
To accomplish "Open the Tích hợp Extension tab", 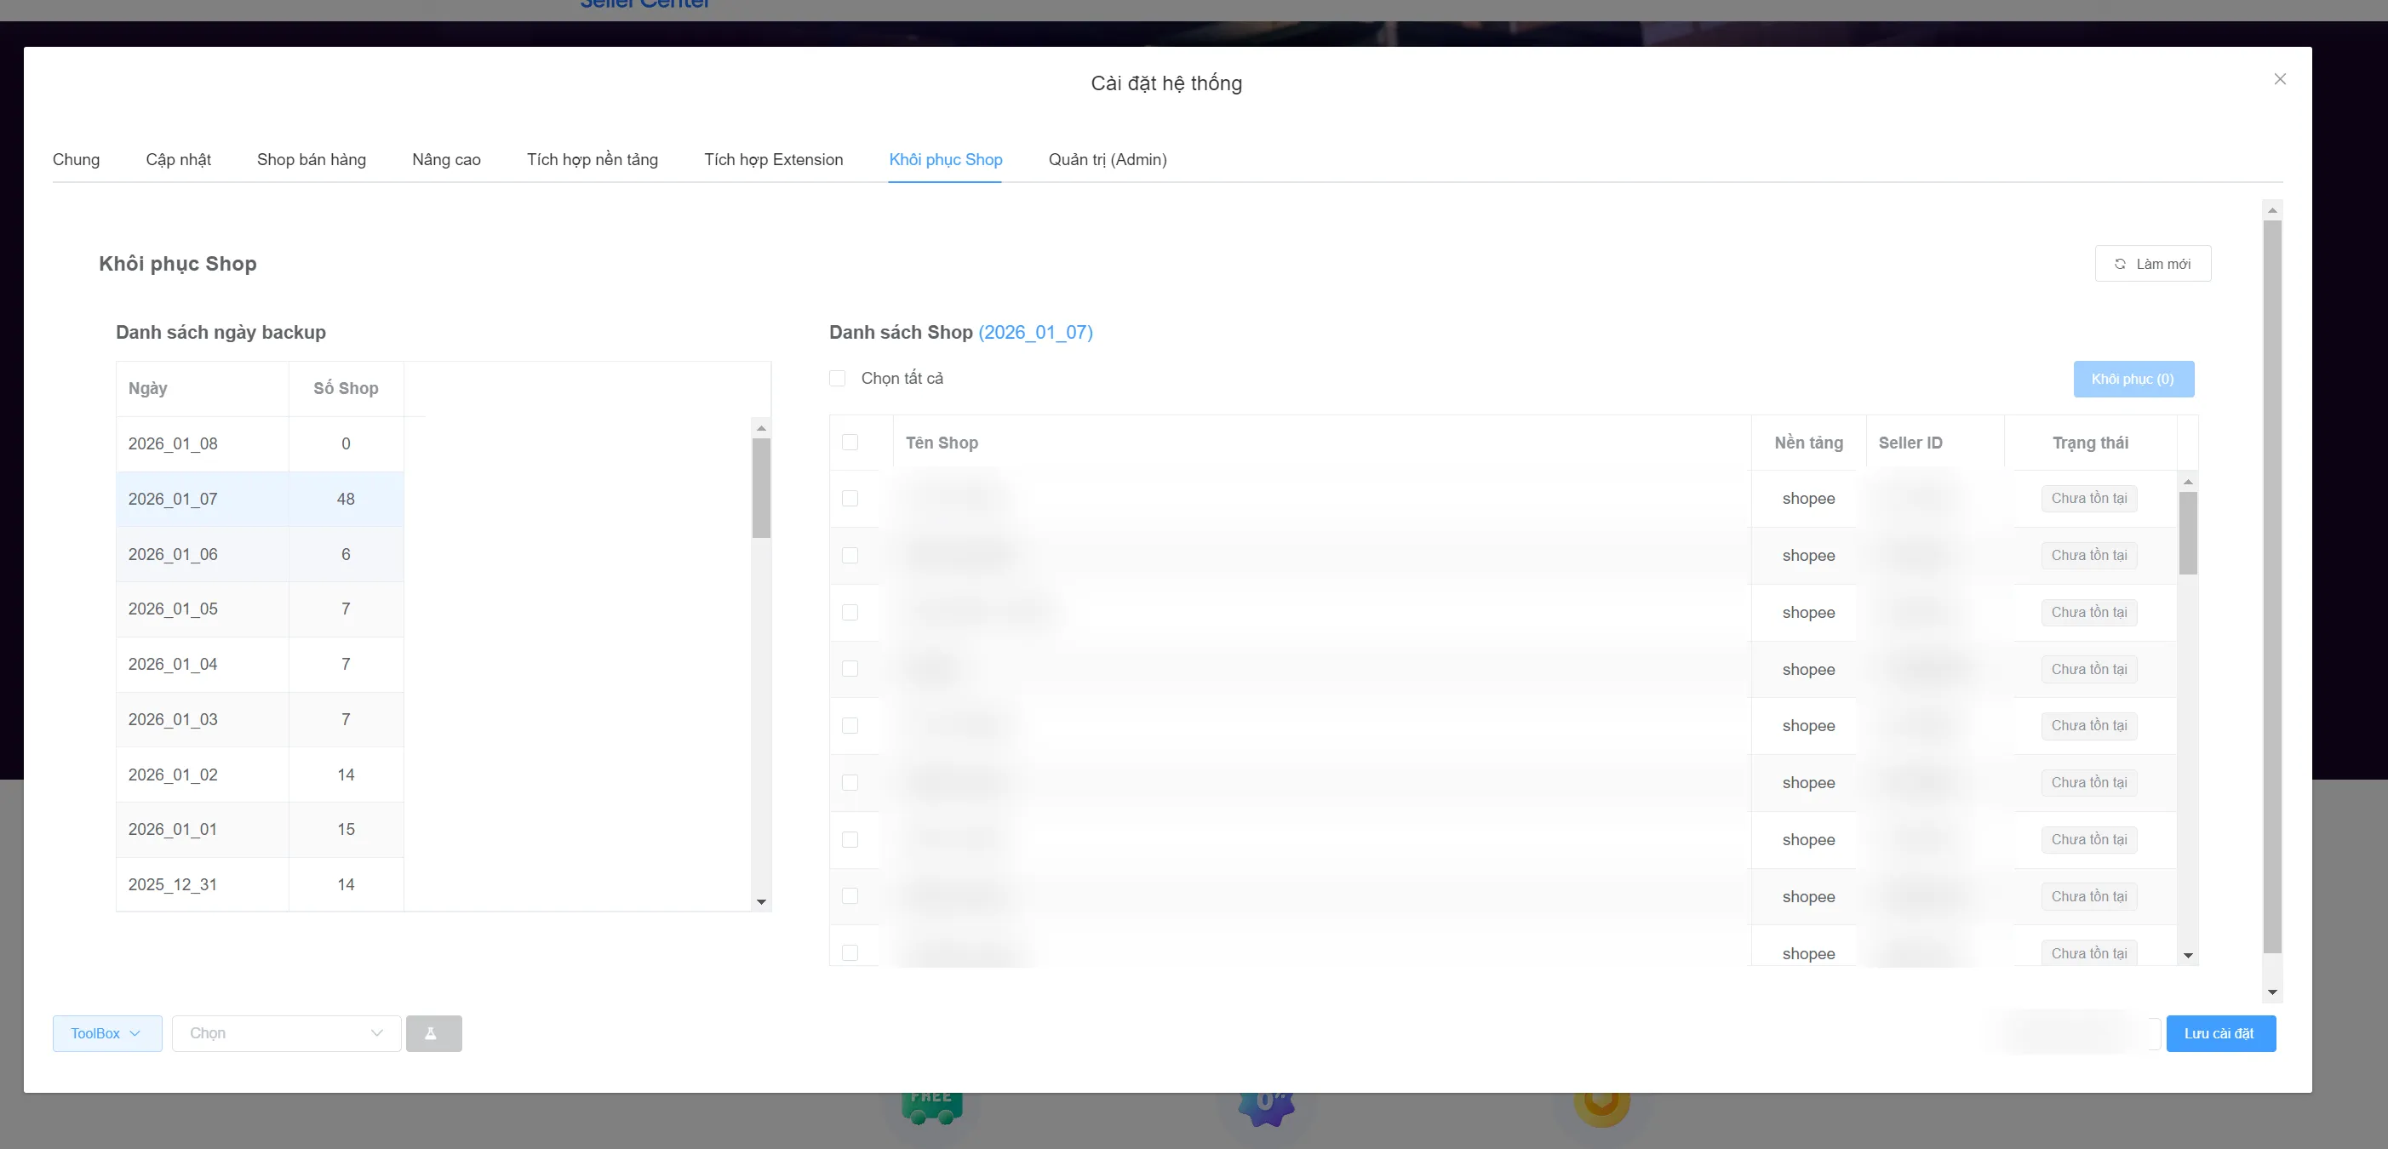I will 773,159.
